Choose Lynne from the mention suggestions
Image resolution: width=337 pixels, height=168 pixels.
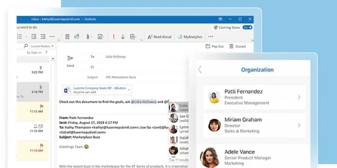(x=179, y=129)
